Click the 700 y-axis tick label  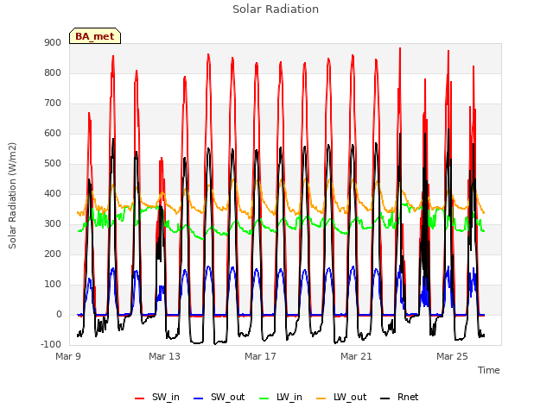pos(53,103)
